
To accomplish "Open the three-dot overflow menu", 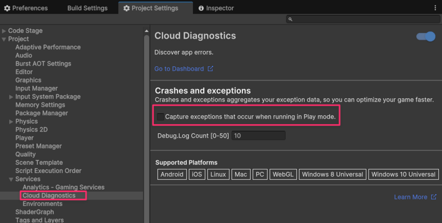I will 436,7.
